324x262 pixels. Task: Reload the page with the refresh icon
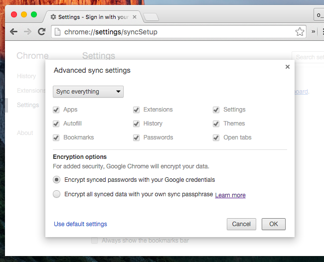tap(41, 31)
